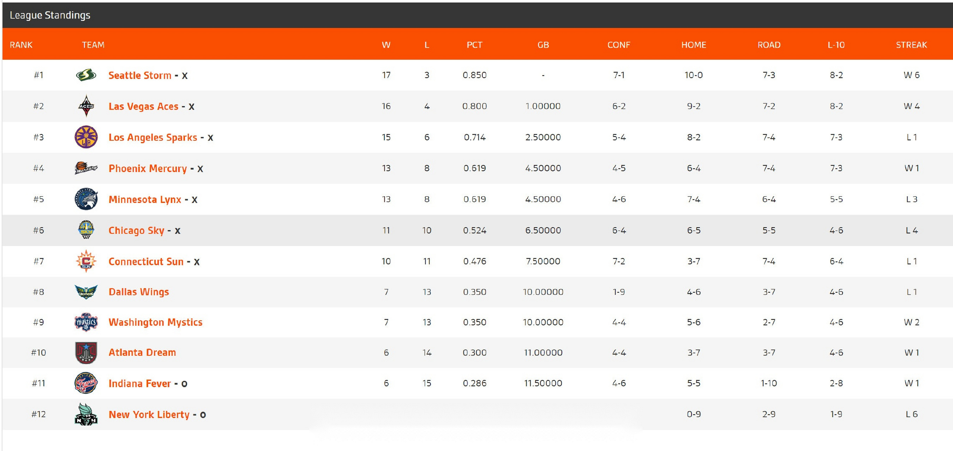
Task: Click the Minnesota Lynx wolf logo
Action: click(x=86, y=199)
